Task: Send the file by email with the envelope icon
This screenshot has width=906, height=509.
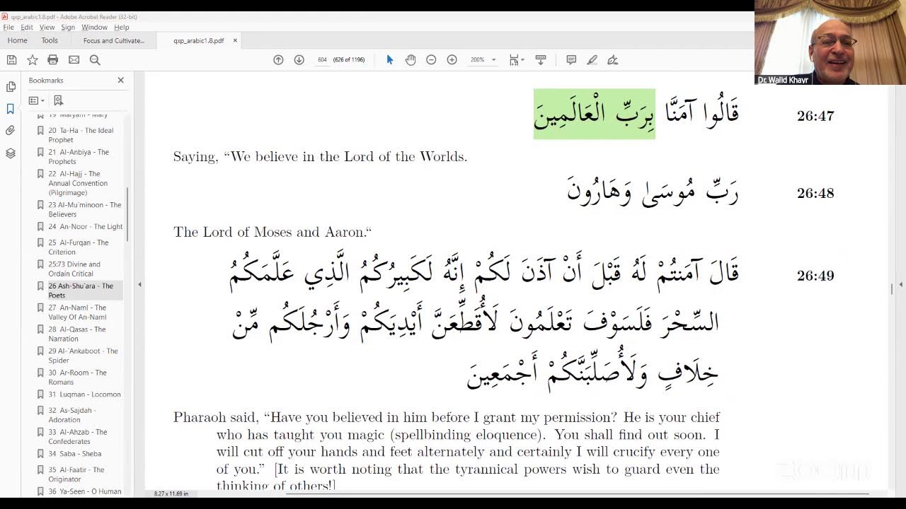Action: pos(74,60)
